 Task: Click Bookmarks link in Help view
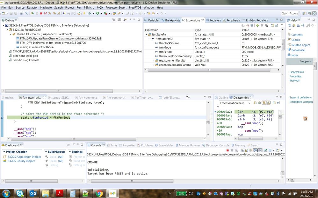[298, 50]
